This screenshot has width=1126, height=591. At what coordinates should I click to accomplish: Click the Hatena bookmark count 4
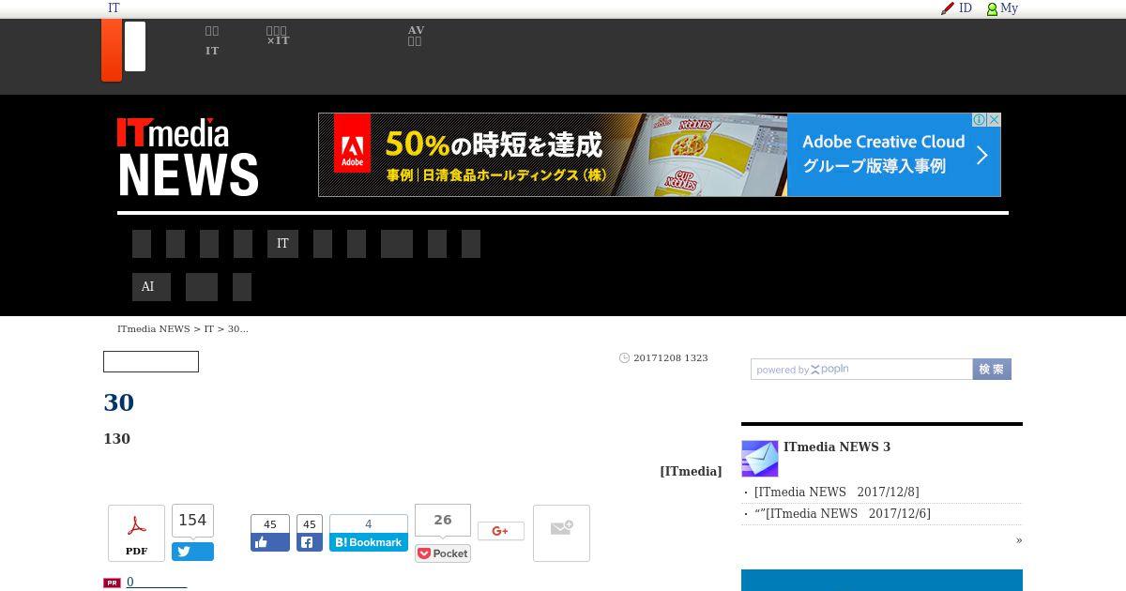pyautogui.click(x=369, y=524)
